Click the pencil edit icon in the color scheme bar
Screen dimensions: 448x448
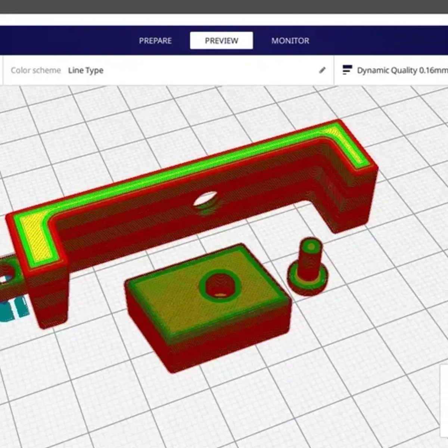coord(322,70)
